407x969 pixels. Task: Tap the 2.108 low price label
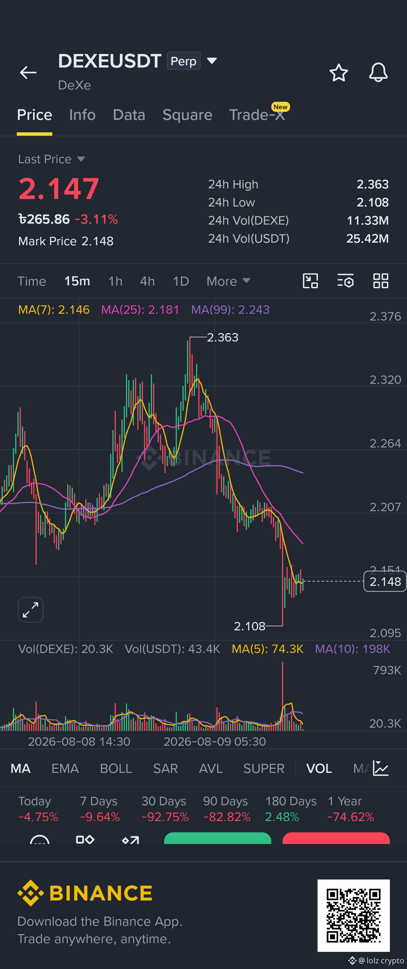(x=249, y=626)
